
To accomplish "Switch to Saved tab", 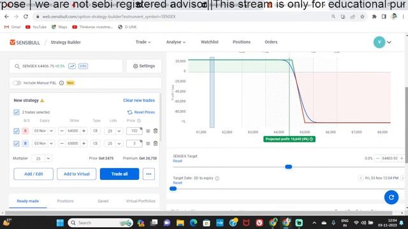I will [103, 201].
